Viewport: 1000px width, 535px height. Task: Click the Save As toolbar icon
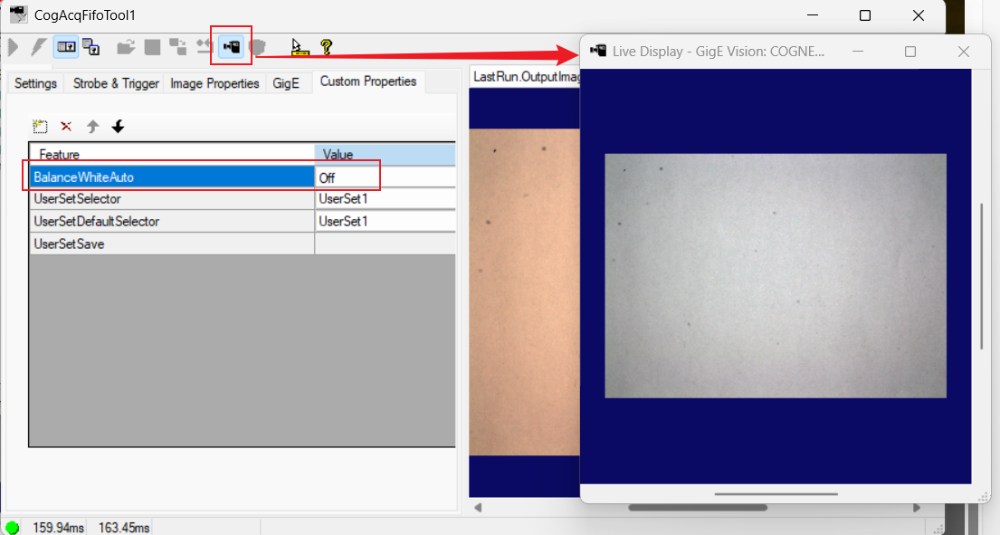point(178,47)
